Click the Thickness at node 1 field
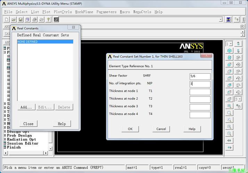Screen dimensions: 248x173 (200, 92)
